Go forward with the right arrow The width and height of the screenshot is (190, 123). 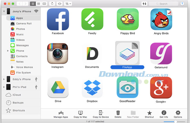tap(25, 4)
